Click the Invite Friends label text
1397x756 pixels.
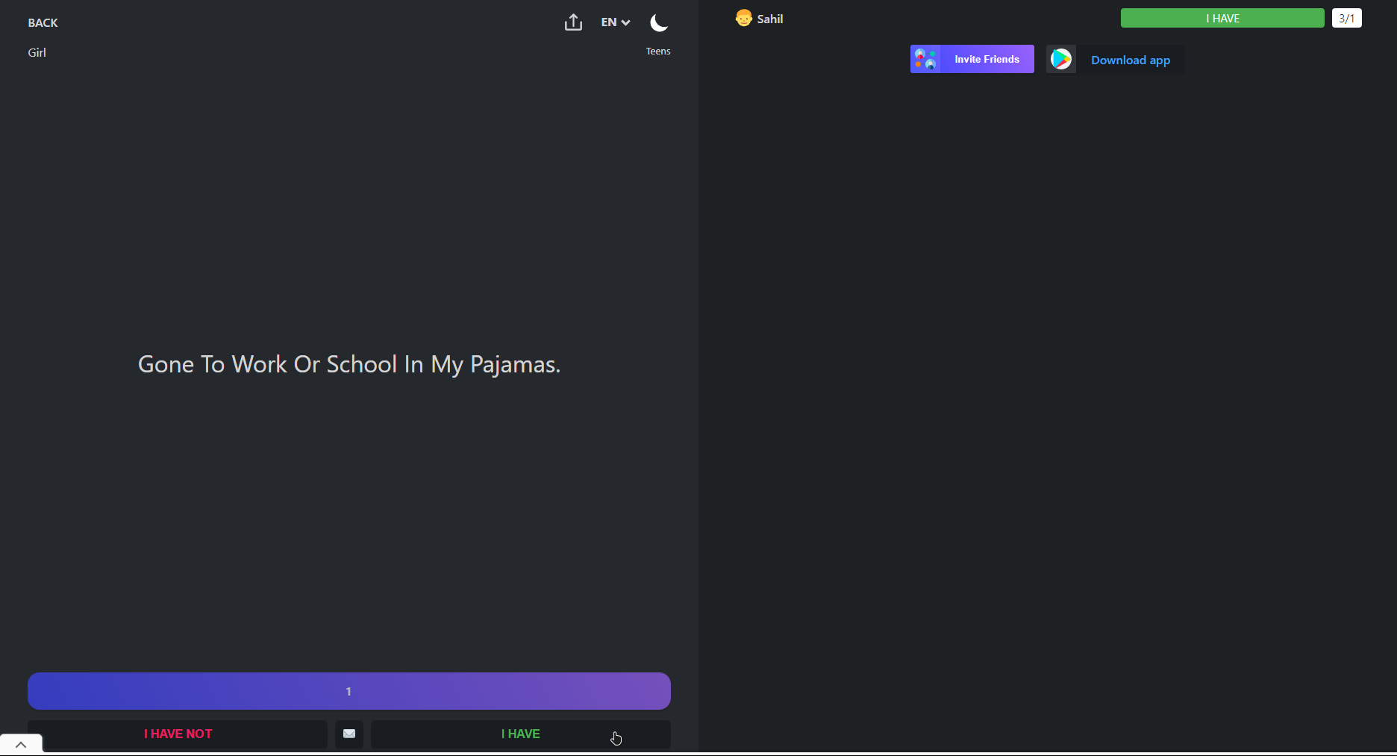(987, 59)
